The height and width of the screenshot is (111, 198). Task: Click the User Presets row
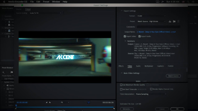pos(9,79)
